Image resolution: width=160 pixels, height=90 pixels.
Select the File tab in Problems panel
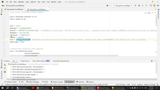[15, 61]
